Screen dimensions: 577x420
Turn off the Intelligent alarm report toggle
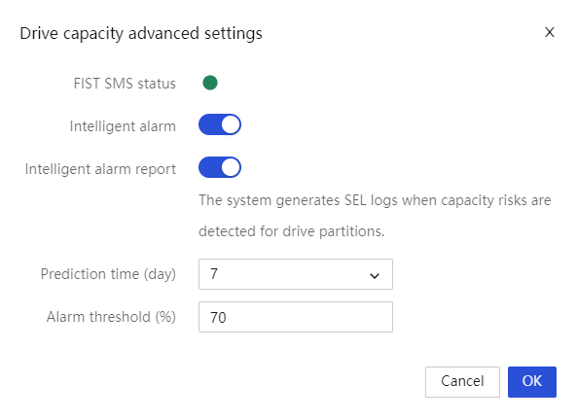coord(220,167)
